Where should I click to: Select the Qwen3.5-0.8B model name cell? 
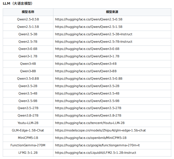pos(28,79)
